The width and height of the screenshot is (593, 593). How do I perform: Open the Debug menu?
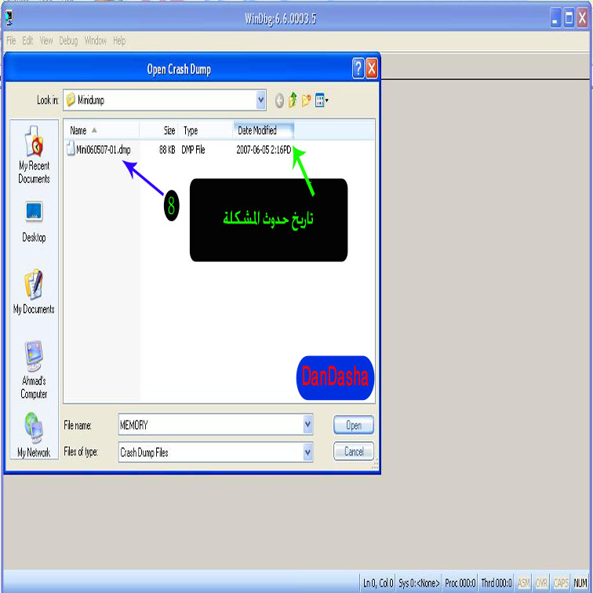[68, 41]
